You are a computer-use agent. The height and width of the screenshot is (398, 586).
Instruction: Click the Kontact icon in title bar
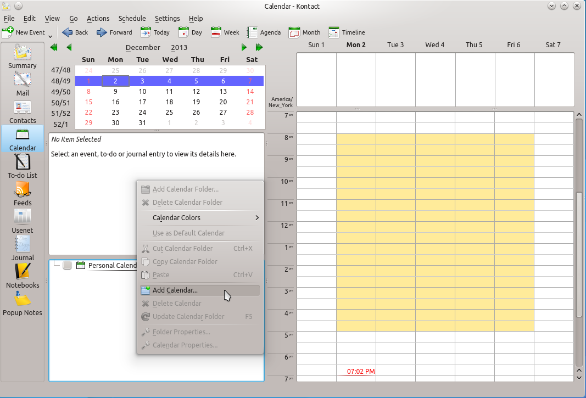[5, 6]
